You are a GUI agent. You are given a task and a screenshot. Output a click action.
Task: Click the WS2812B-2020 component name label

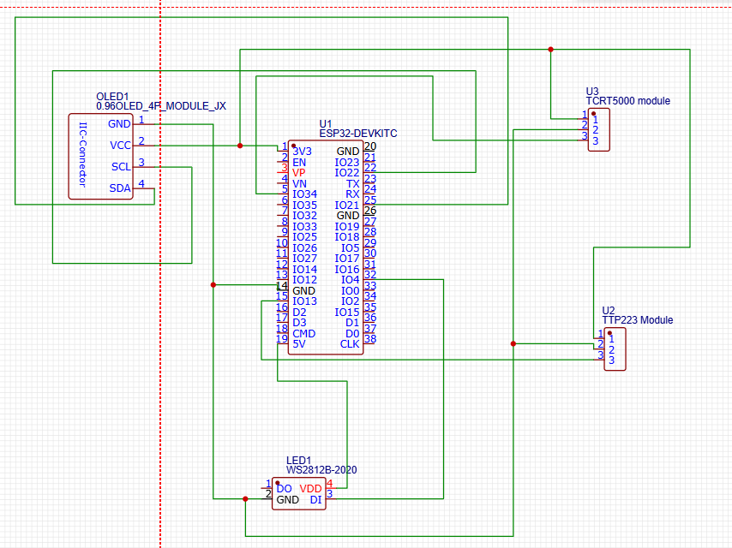click(321, 470)
